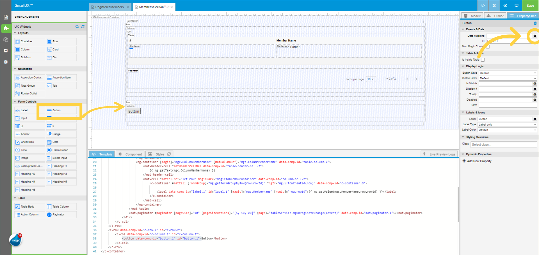Click the share icon in top toolbar
This screenshot has height=255, width=539.
coord(505,6)
